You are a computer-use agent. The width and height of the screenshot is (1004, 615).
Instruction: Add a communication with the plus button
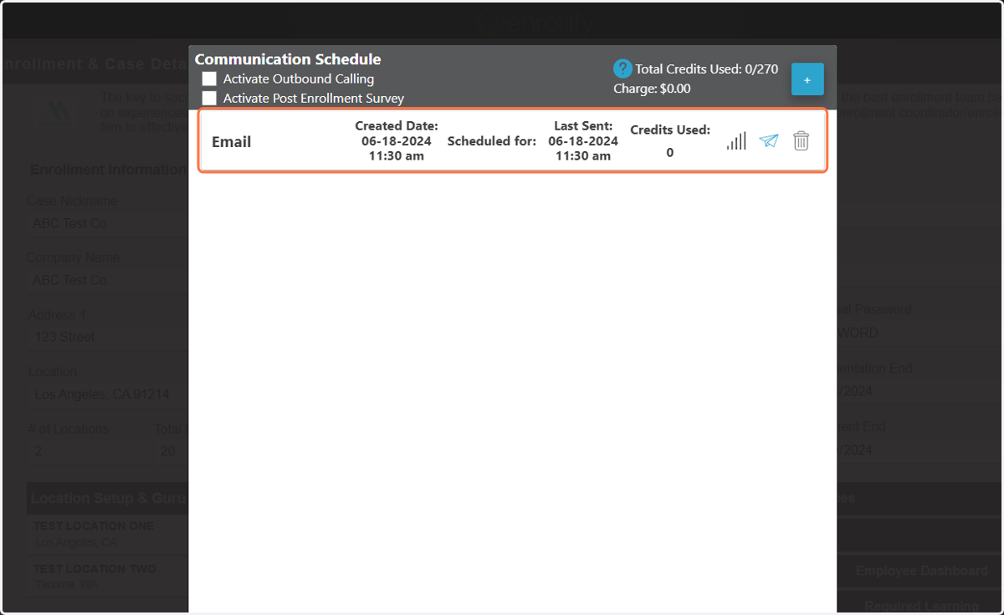pyautogui.click(x=807, y=79)
